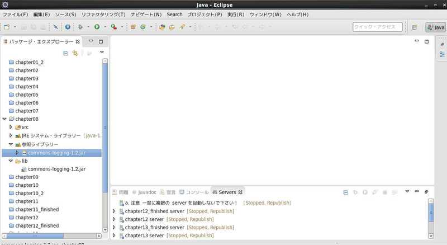Launch the Debug bug icon
This screenshot has height=245, width=447.
click(x=80, y=27)
